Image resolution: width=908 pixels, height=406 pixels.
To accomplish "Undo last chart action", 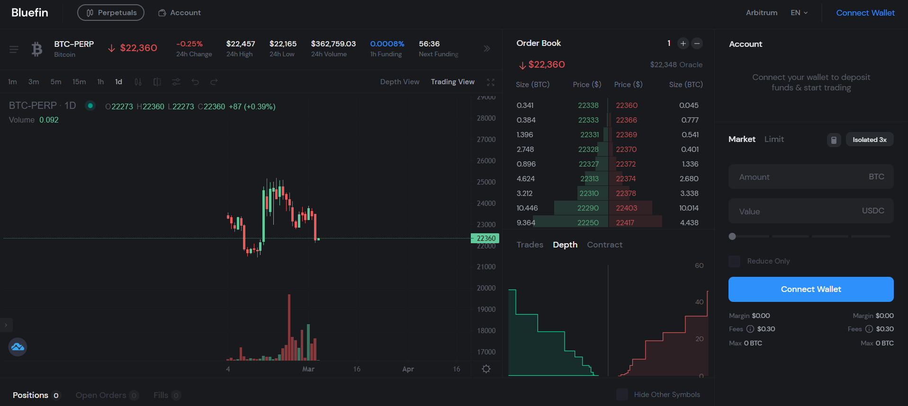I will pos(195,82).
